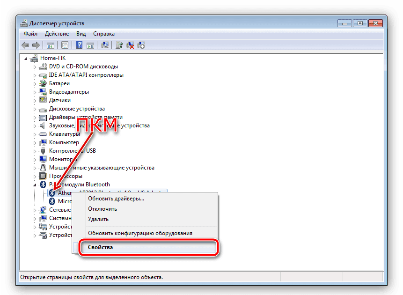Select the Системн... devices row
Screen dimensions: 403x295
point(60,218)
